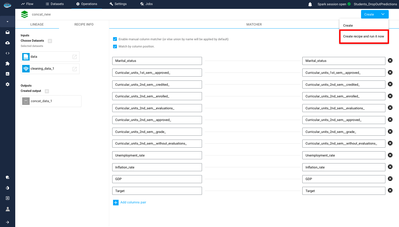Uncheck Match by column position
Image resolution: width=399 pixels, height=227 pixels.
[115, 46]
